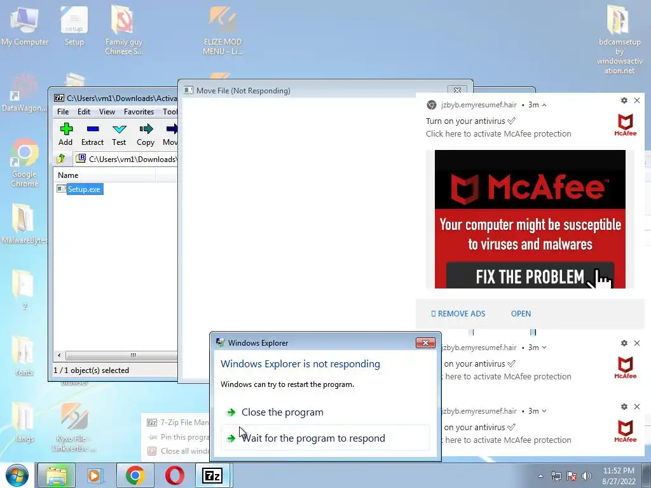651x488 pixels.
Task: Select MalwareBytes desktop folder
Action: point(24,223)
